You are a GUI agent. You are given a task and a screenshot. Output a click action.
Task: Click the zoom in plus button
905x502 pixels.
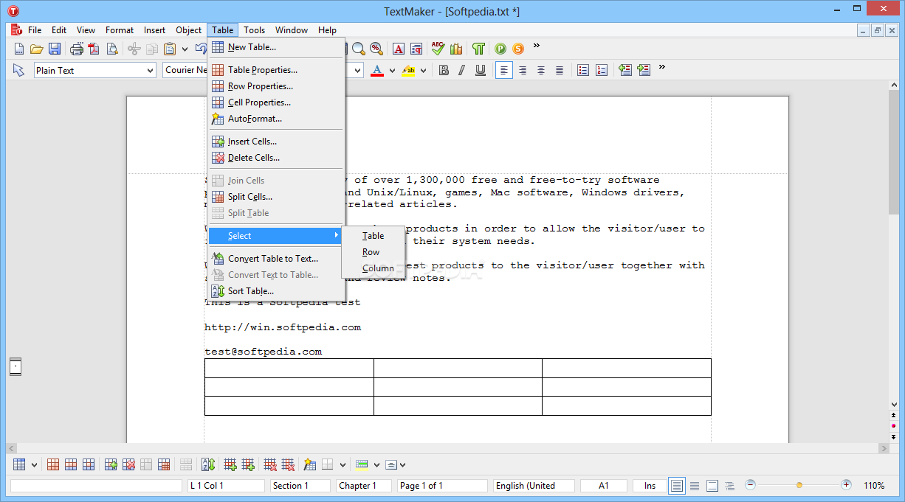click(x=846, y=485)
